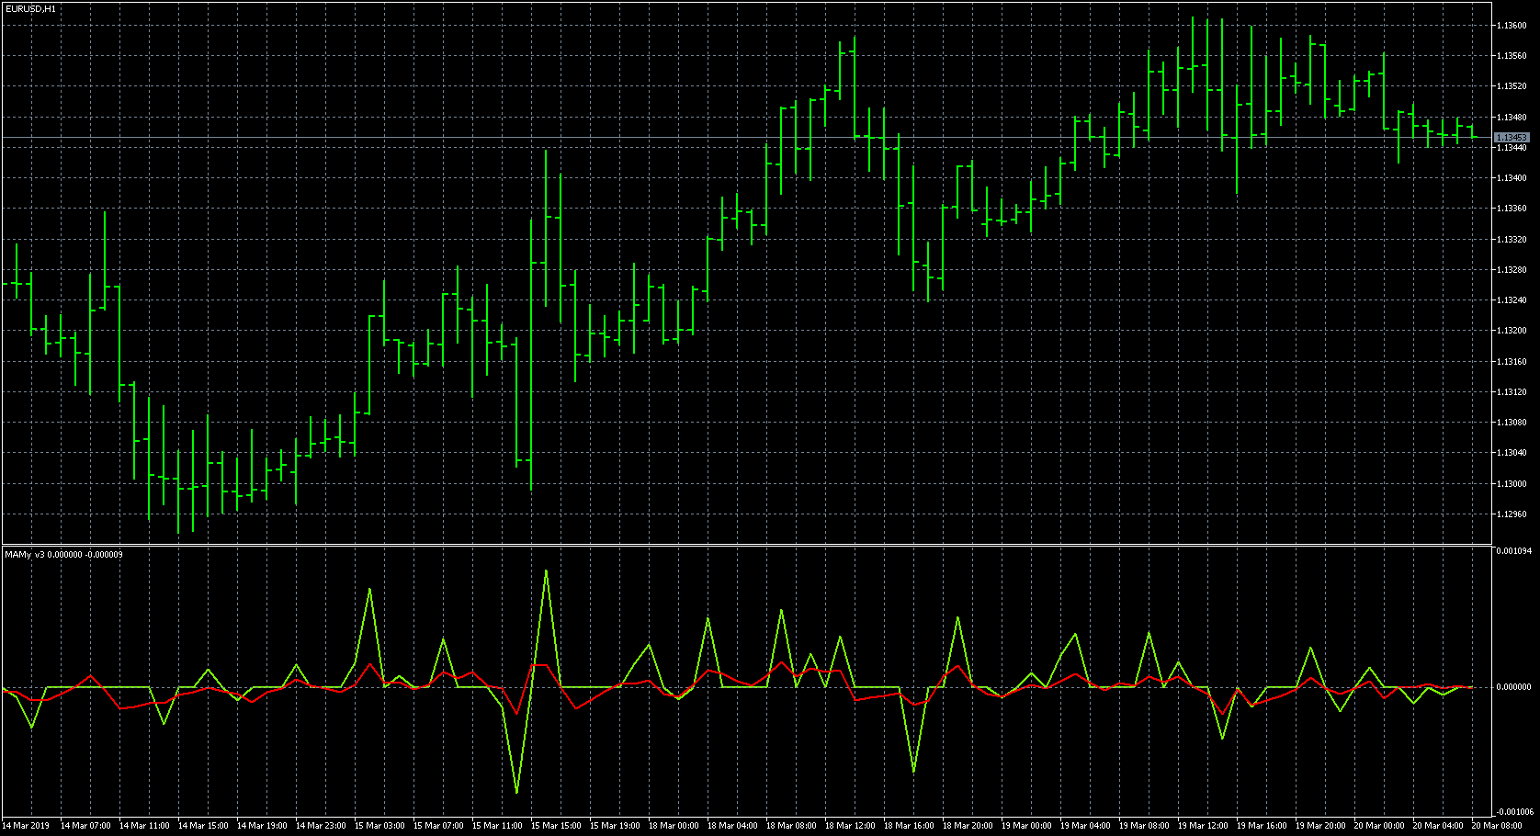Click indicator scale minimum -0.001006
1540x836 pixels.
tap(1513, 812)
